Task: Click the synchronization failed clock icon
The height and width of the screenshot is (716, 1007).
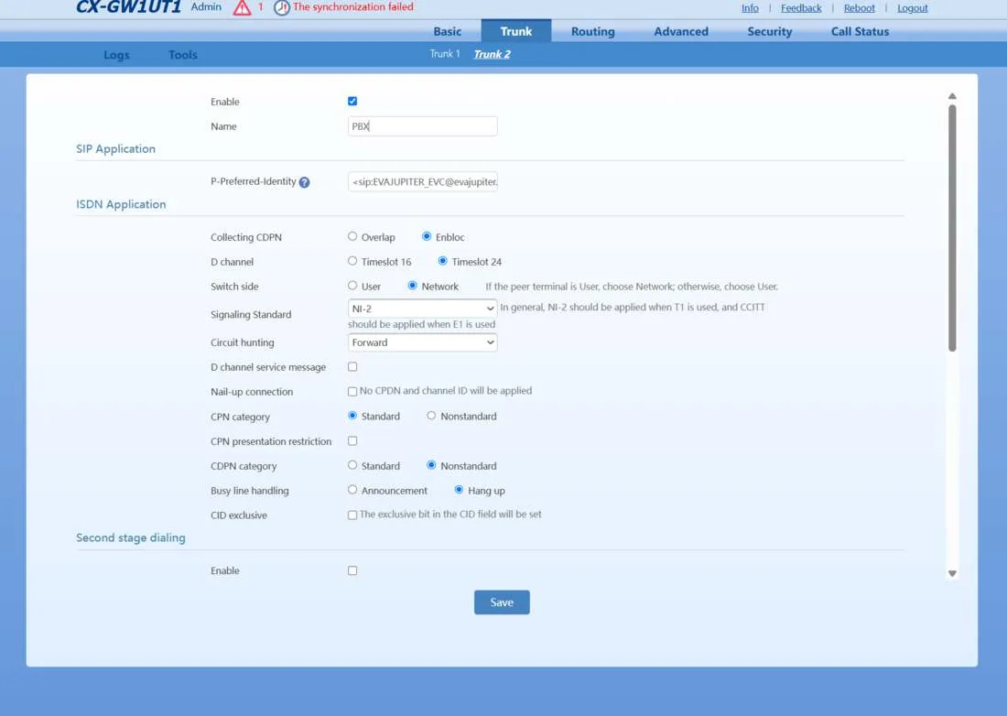Action: (281, 7)
